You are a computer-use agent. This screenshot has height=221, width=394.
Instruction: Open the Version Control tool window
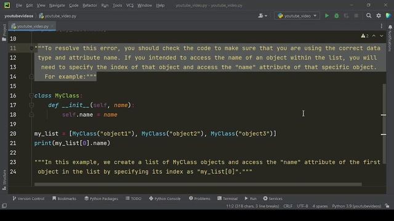click(x=28, y=198)
